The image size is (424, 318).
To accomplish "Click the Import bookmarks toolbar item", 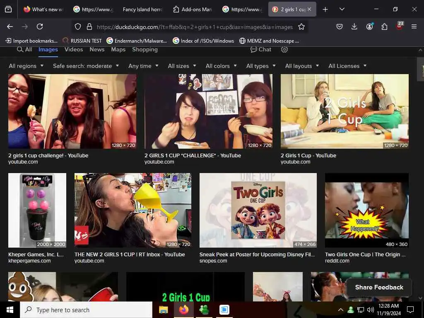I will 31,41.
